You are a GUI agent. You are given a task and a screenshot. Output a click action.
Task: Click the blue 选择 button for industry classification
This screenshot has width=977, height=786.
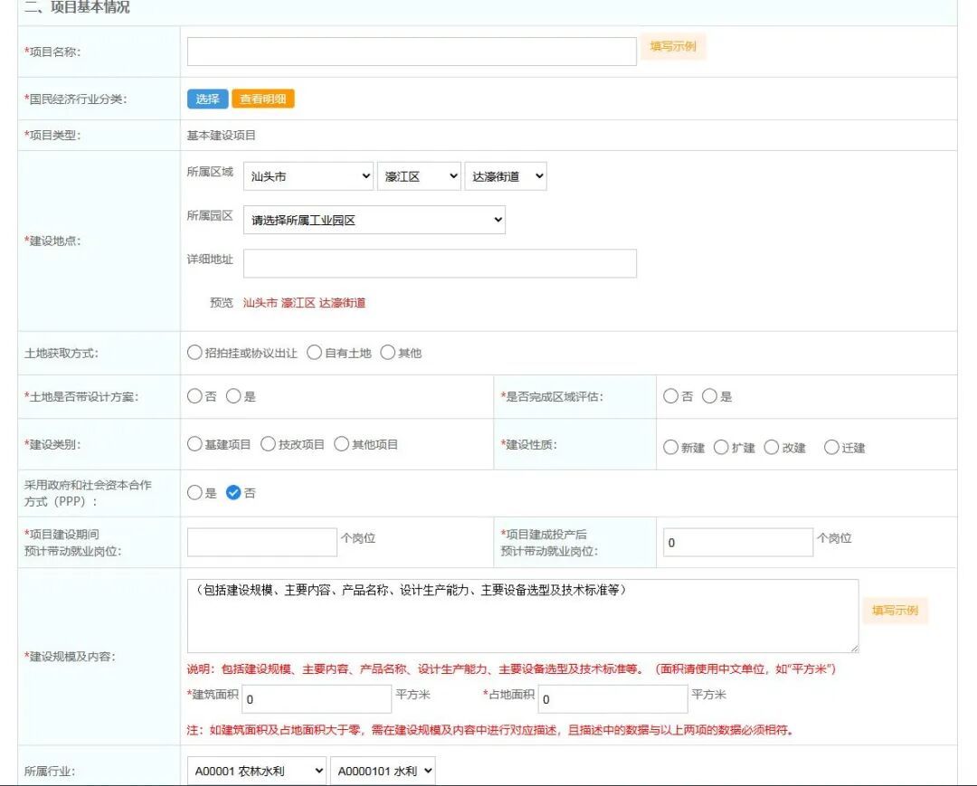[x=207, y=99]
